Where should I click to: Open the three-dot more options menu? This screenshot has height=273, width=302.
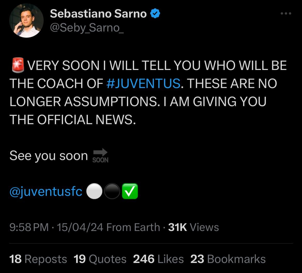tap(286, 13)
